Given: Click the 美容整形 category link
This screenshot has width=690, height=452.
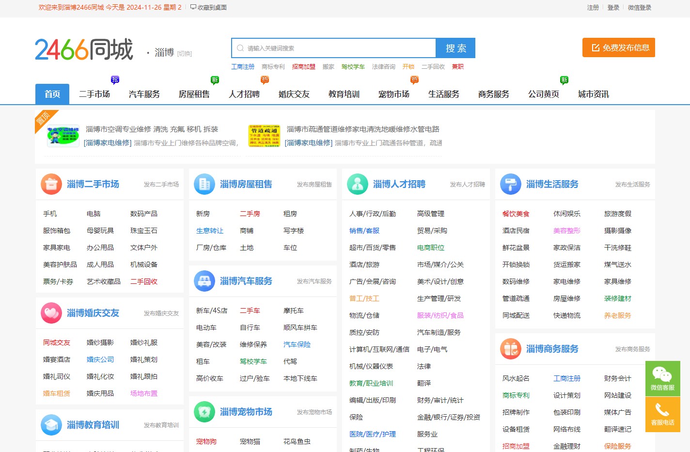Looking at the screenshot, I should click(x=567, y=231).
